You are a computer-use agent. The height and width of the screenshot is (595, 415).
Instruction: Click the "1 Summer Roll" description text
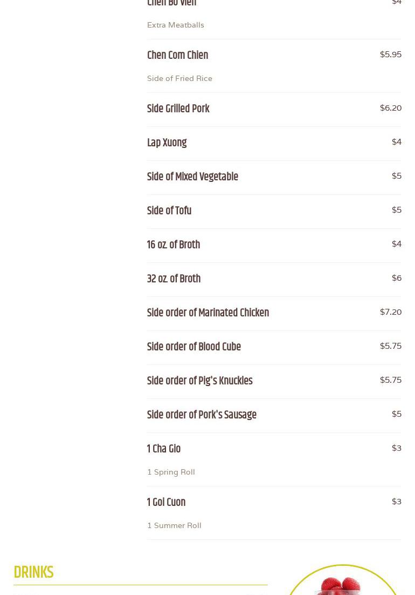pyautogui.click(x=174, y=525)
